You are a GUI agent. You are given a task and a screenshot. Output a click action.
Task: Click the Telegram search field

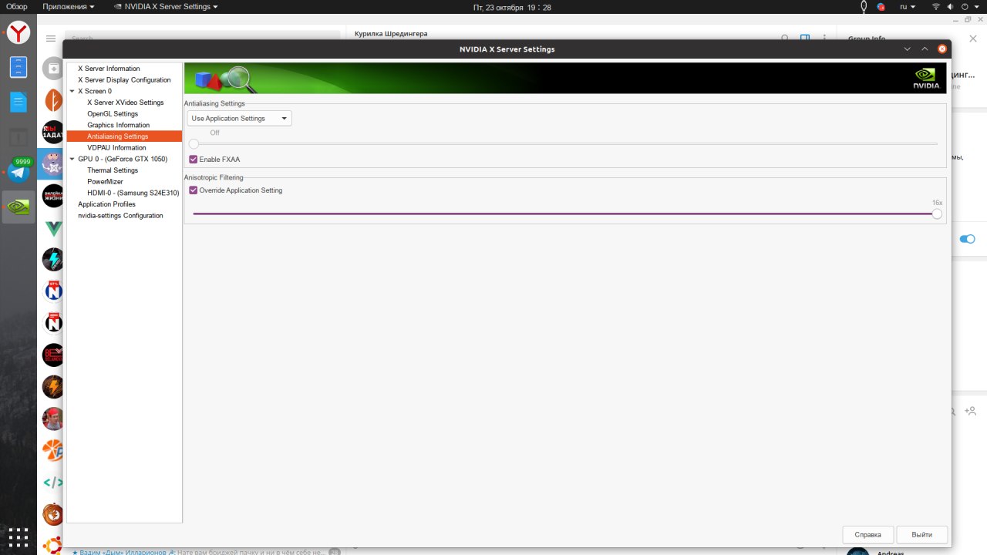coord(202,38)
